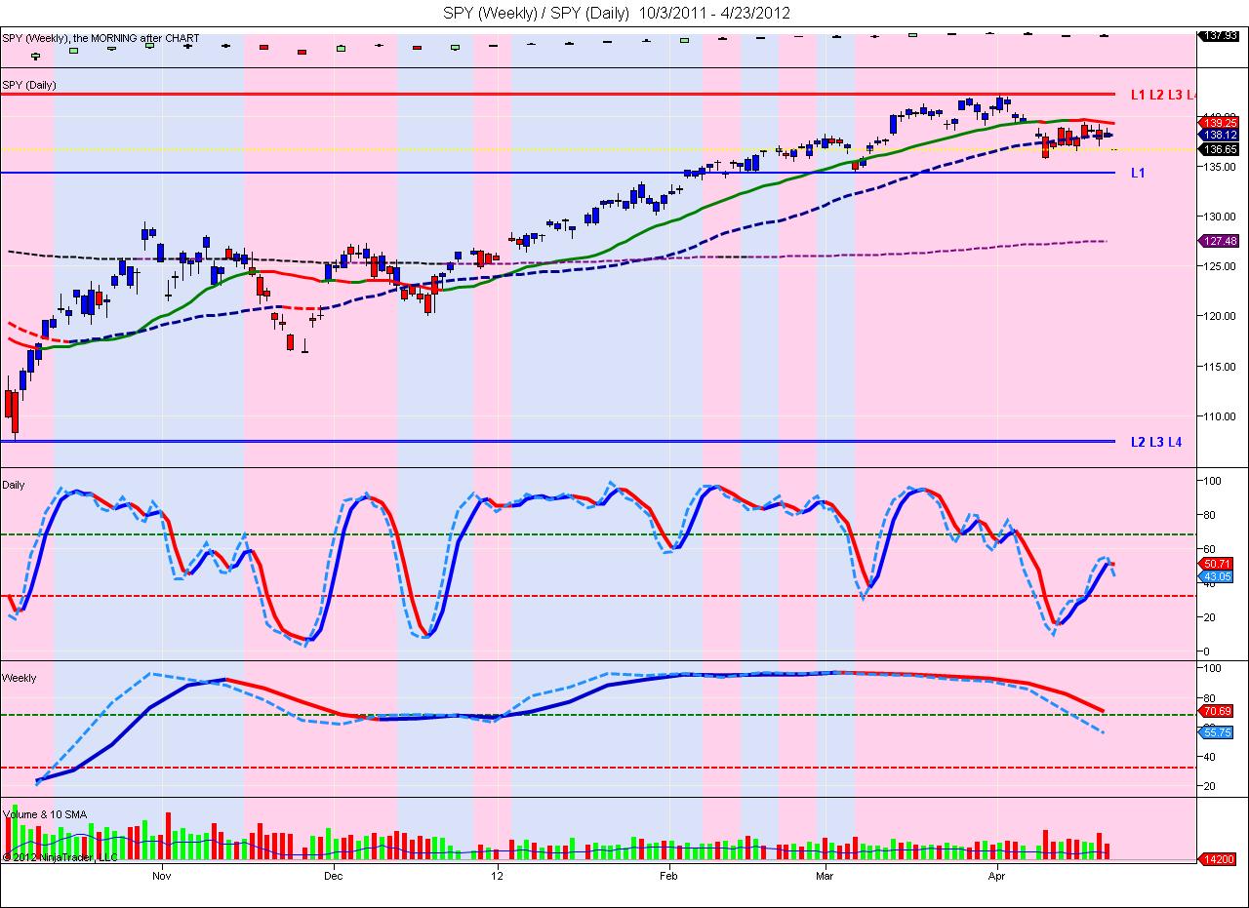Click the 120.00 price axis label

[x=1218, y=316]
